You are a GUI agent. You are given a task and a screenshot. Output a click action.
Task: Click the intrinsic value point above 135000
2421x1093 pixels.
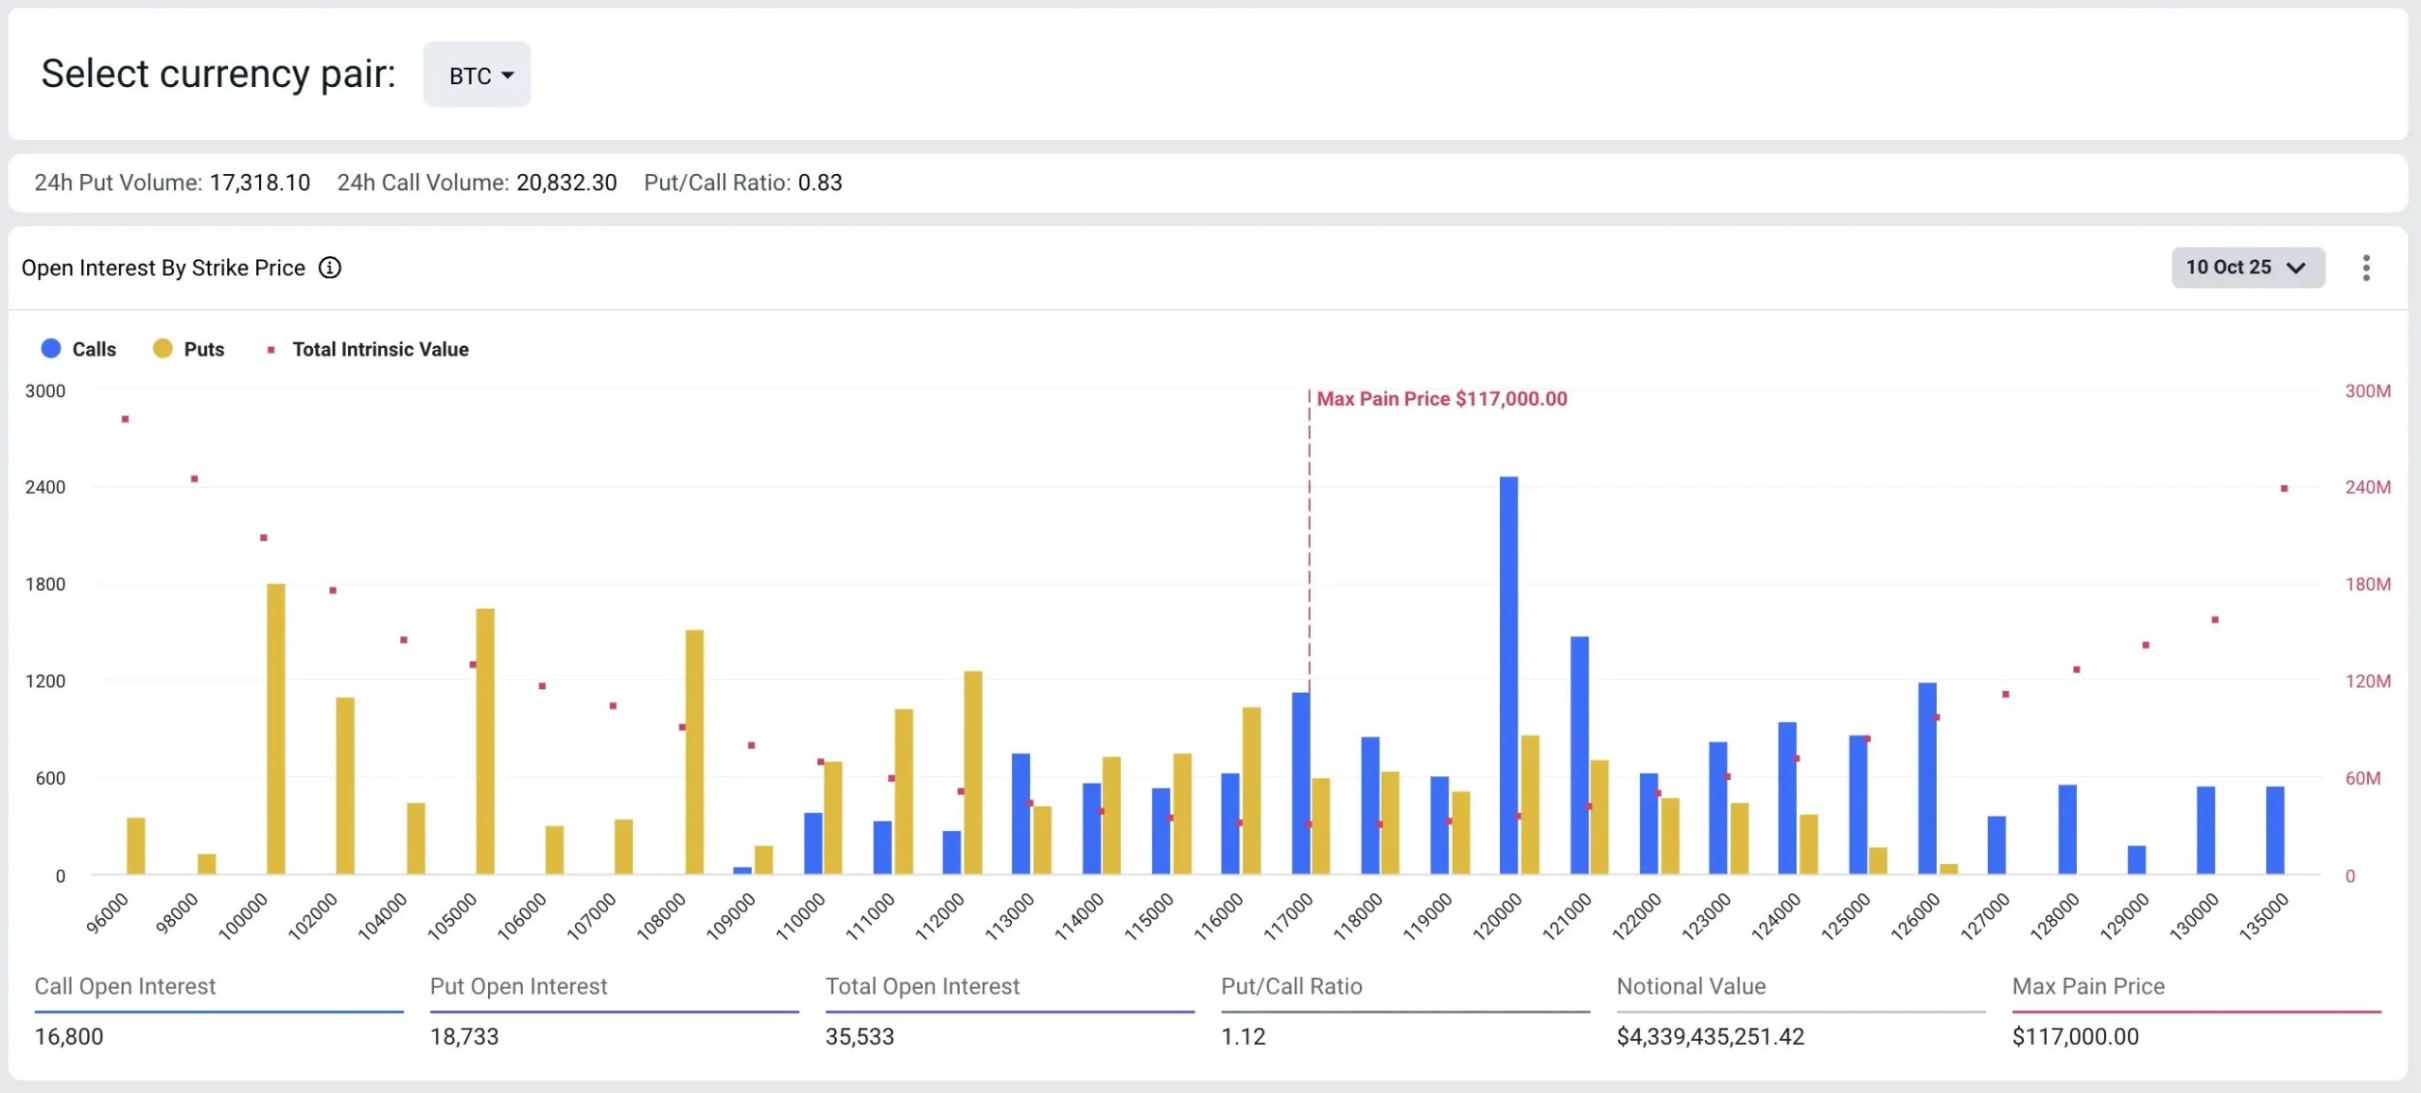pyautogui.click(x=2284, y=489)
